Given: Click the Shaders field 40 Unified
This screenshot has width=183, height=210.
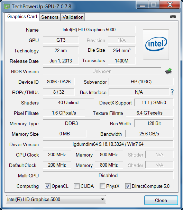Looking at the screenshot, I should point(68,103).
